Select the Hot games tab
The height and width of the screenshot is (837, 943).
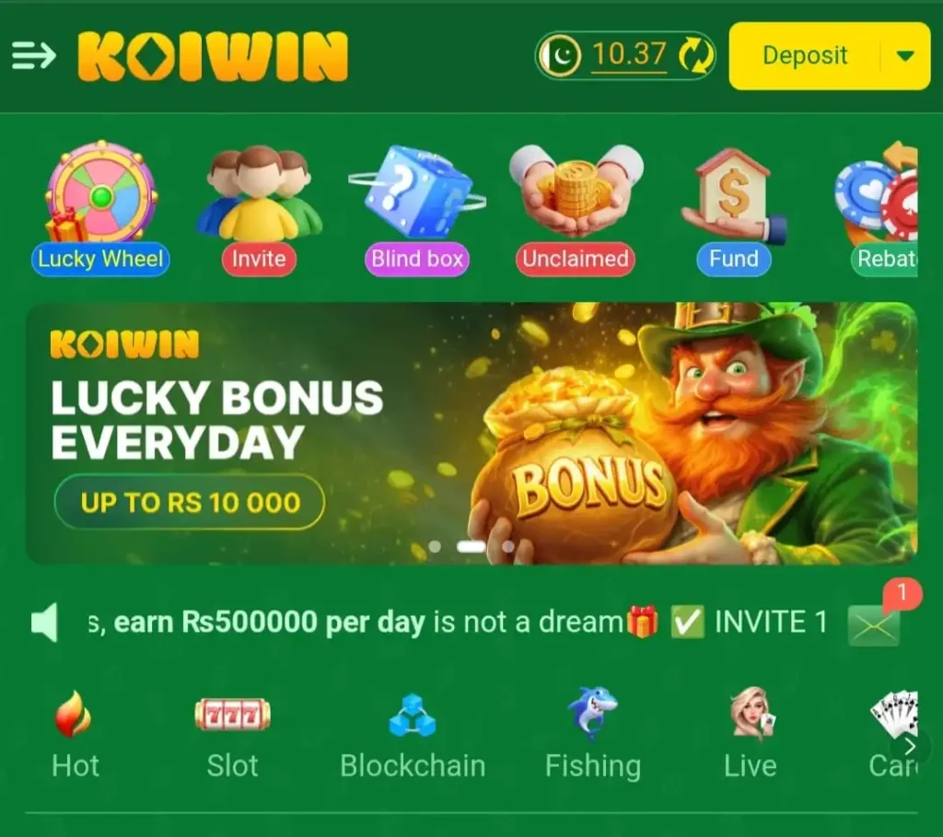point(75,735)
